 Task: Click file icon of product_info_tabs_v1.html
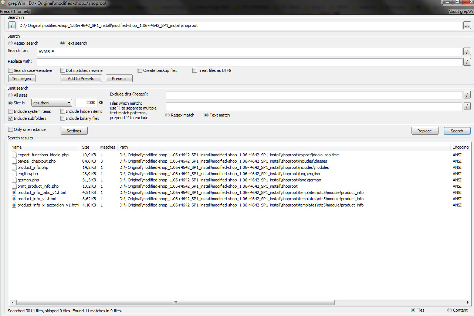tap(14, 192)
